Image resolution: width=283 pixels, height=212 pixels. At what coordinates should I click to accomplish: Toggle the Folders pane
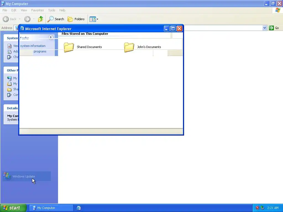click(x=76, y=19)
